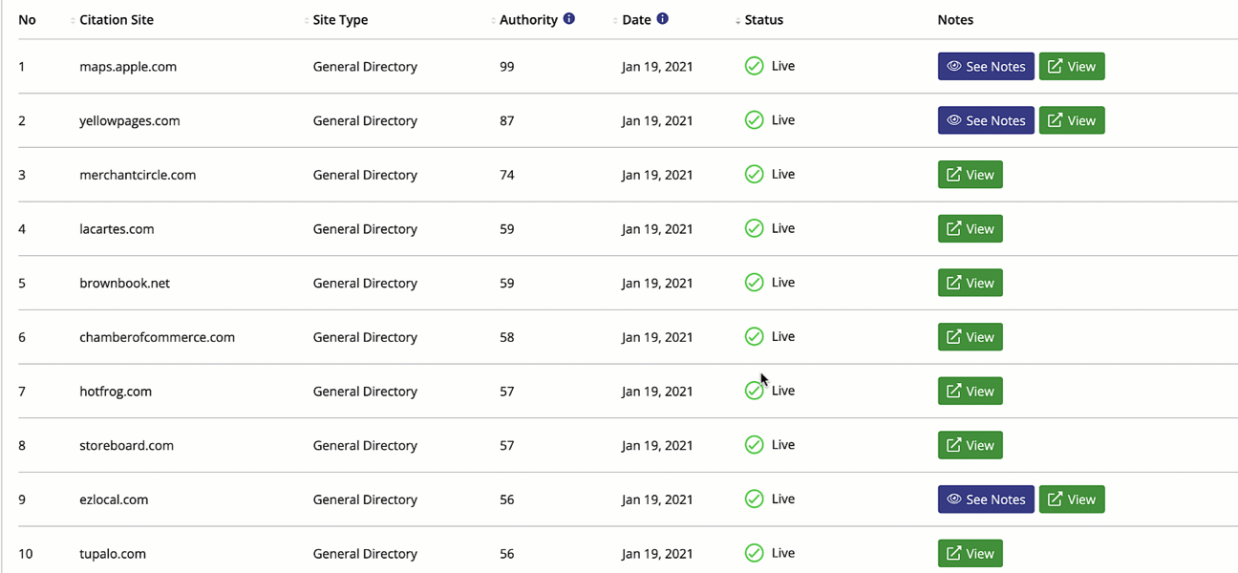Screen dimensions: 1238x573
Task: Click the hotfrog.com citation site cell
Action: [116, 392]
